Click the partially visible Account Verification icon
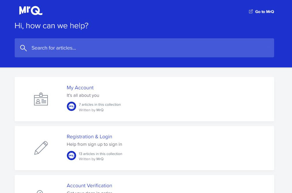This screenshot has width=292, height=193. click(x=40, y=192)
